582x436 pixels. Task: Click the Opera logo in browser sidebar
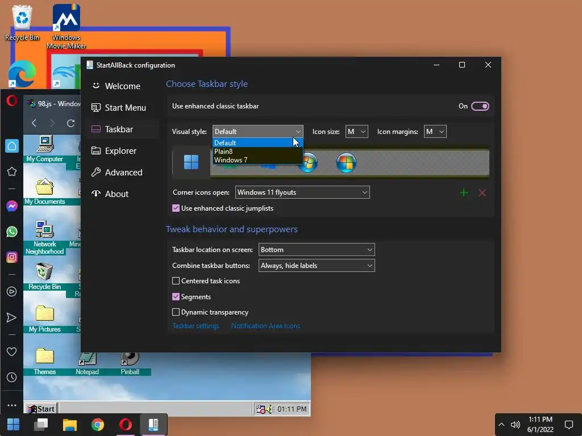click(11, 100)
